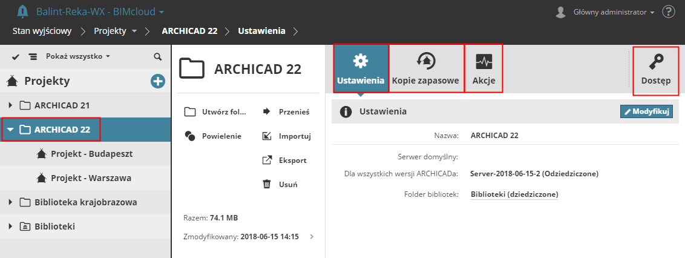This screenshot has width=685, height=258.
Task: Toggle the select-all checkmark icon
Action: [16, 57]
